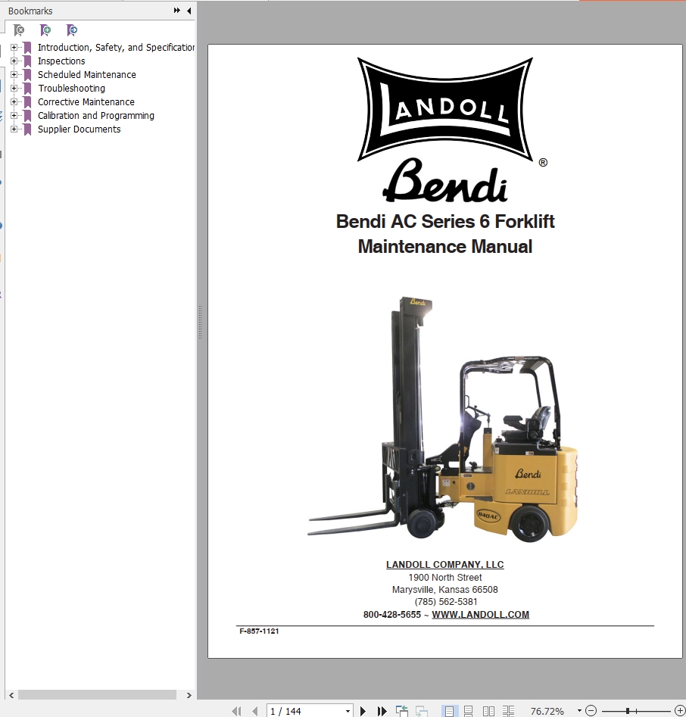Click the zoom slider handle
The width and height of the screenshot is (686, 717).
628,711
